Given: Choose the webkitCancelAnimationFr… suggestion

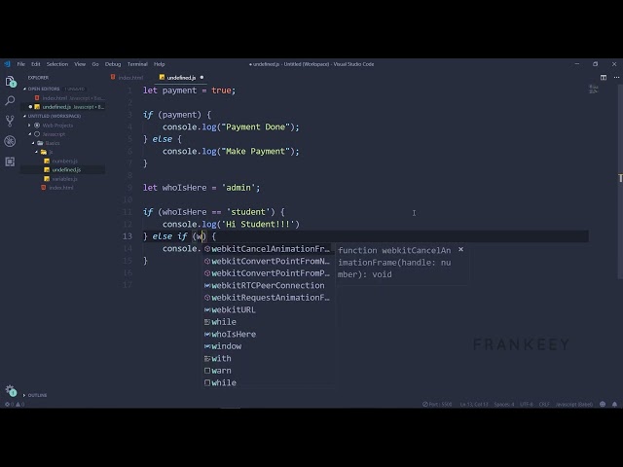Looking at the screenshot, I should (268, 249).
